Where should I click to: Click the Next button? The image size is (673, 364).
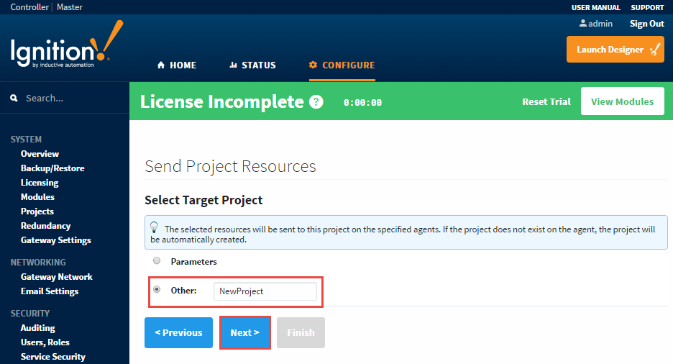[245, 332]
